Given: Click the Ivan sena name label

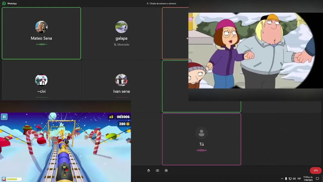Looking at the screenshot, I should point(121,92).
